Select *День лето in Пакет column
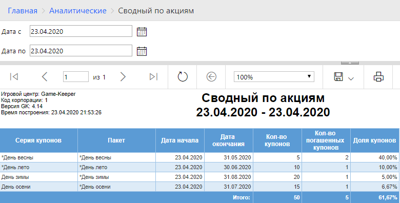This screenshot has width=400, height=203. pyautogui.click(x=93, y=167)
